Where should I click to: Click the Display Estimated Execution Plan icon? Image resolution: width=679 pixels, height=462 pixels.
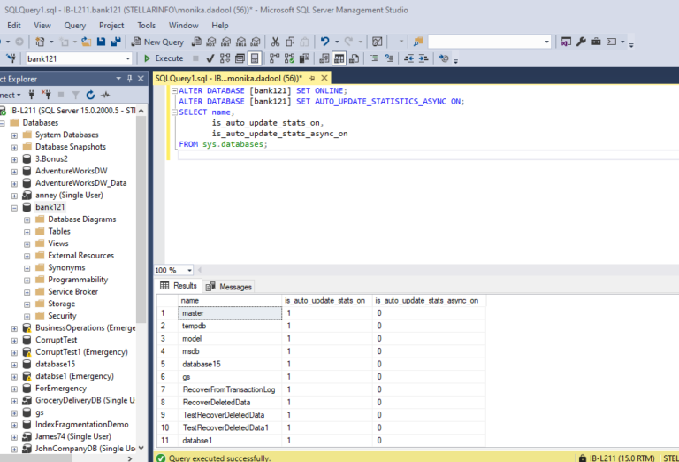pos(225,58)
